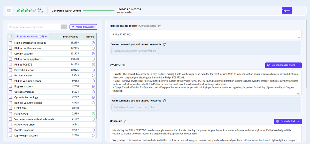Click listing status icon for Philips cordless vacuum
The width and height of the screenshot is (310, 144).
93,48
